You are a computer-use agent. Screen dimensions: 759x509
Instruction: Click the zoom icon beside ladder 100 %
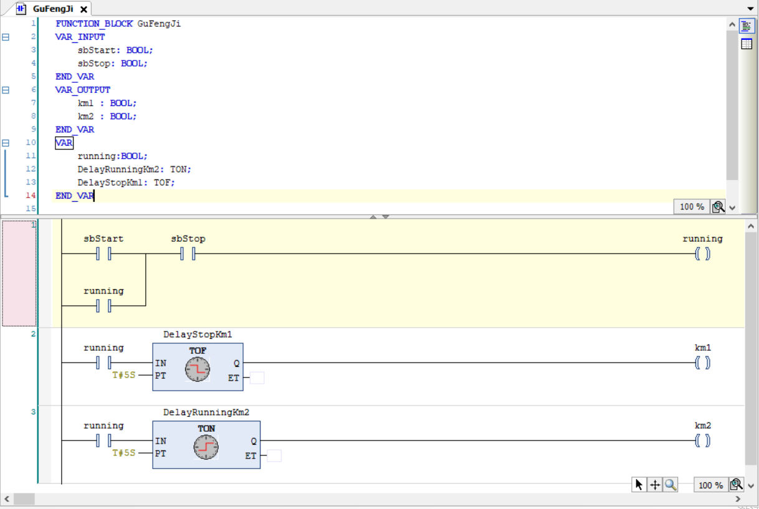[x=736, y=485]
